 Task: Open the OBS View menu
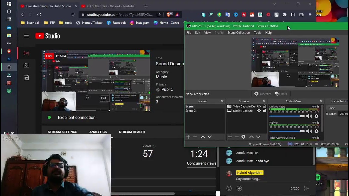tap(207, 33)
